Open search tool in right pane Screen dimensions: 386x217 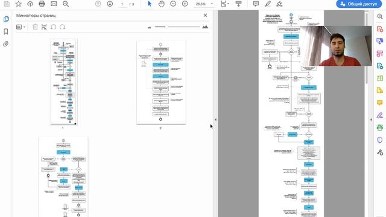point(379,16)
